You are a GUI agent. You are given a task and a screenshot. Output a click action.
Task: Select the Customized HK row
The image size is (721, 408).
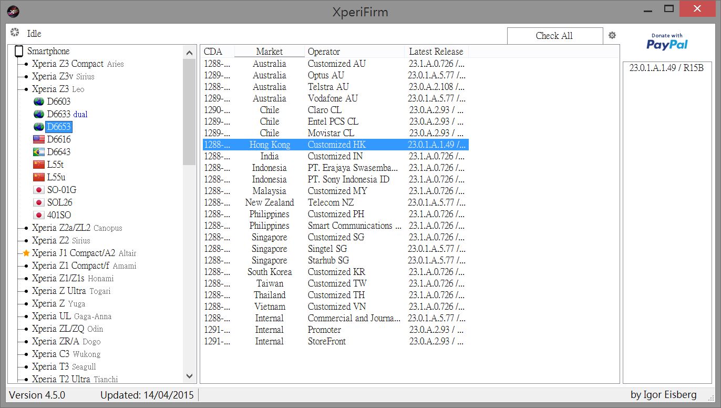point(335,145)
